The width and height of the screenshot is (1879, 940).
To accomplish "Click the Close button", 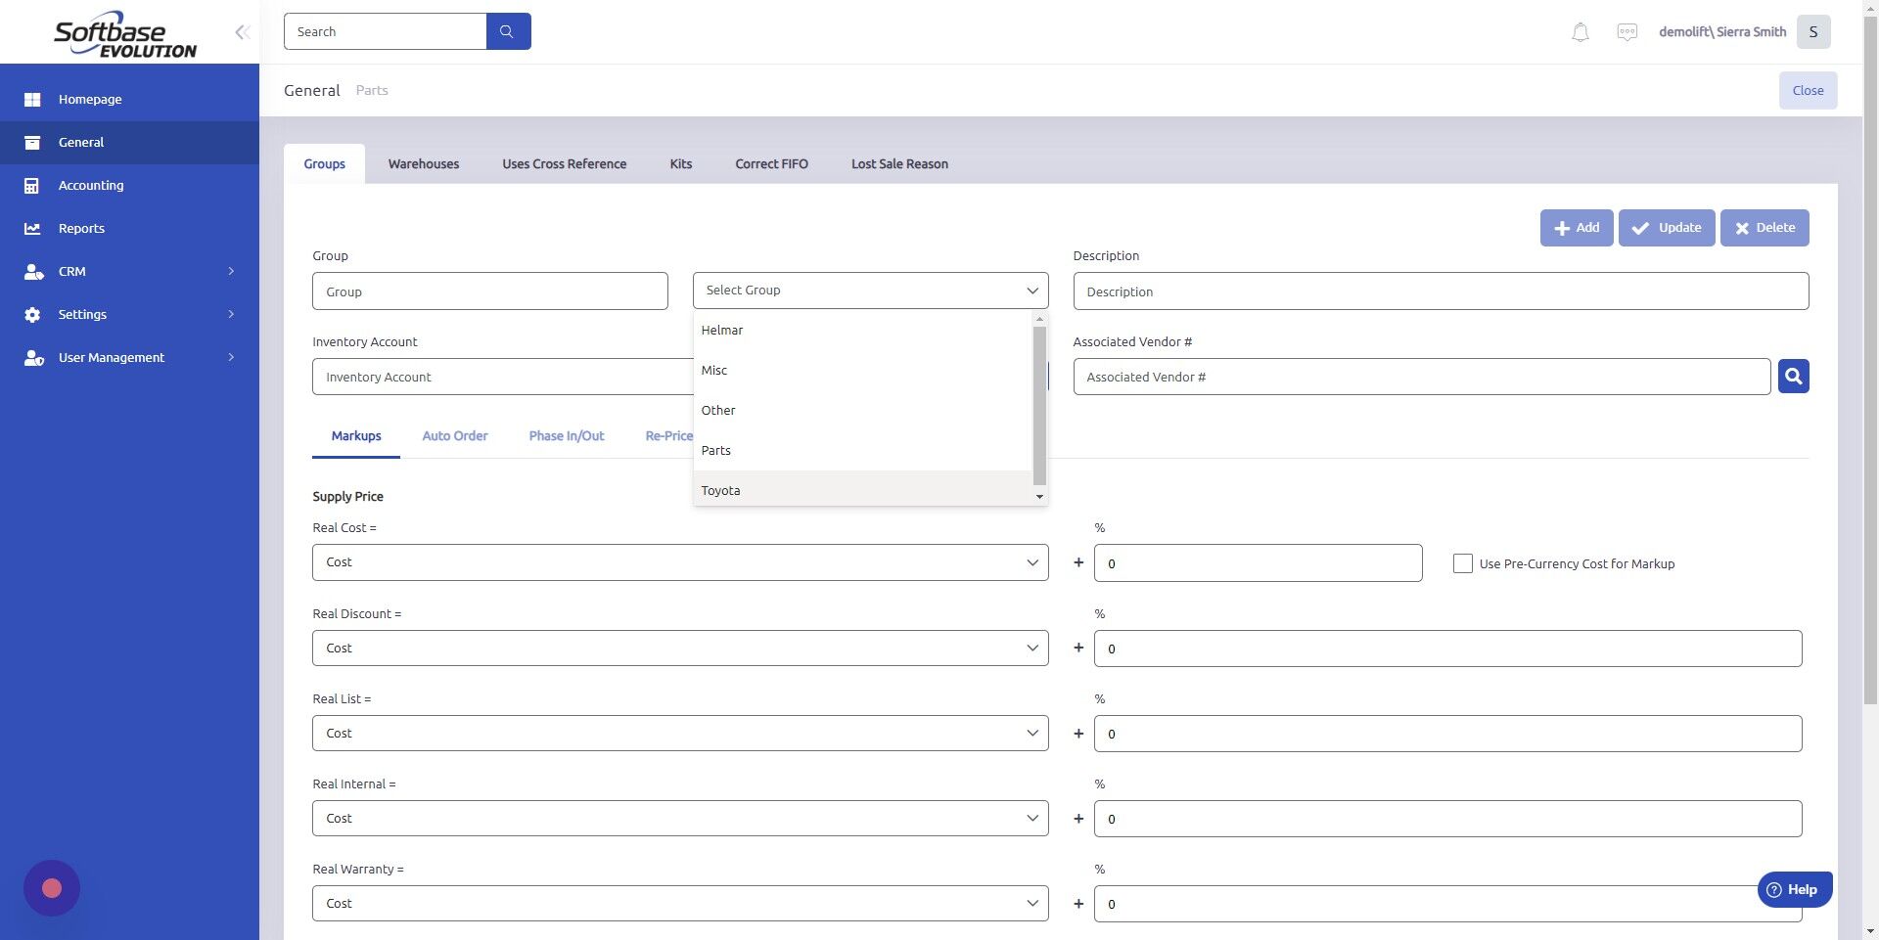I will pyautogui.click(x=1807, y=90).
